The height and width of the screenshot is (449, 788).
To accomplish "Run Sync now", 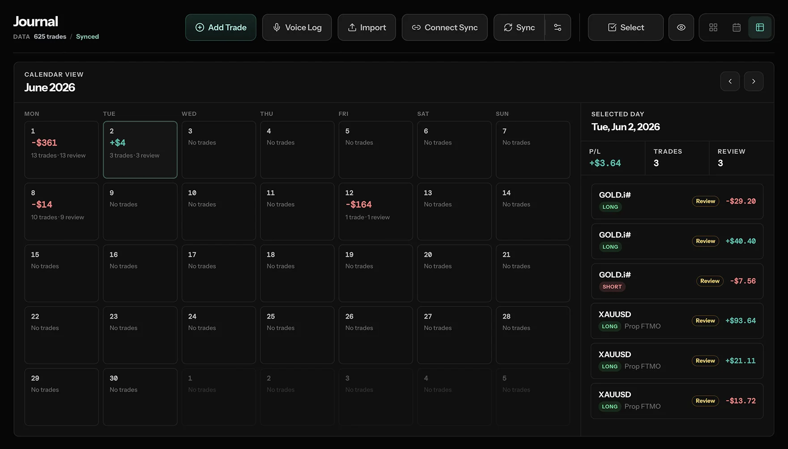I will pos(519,27).
